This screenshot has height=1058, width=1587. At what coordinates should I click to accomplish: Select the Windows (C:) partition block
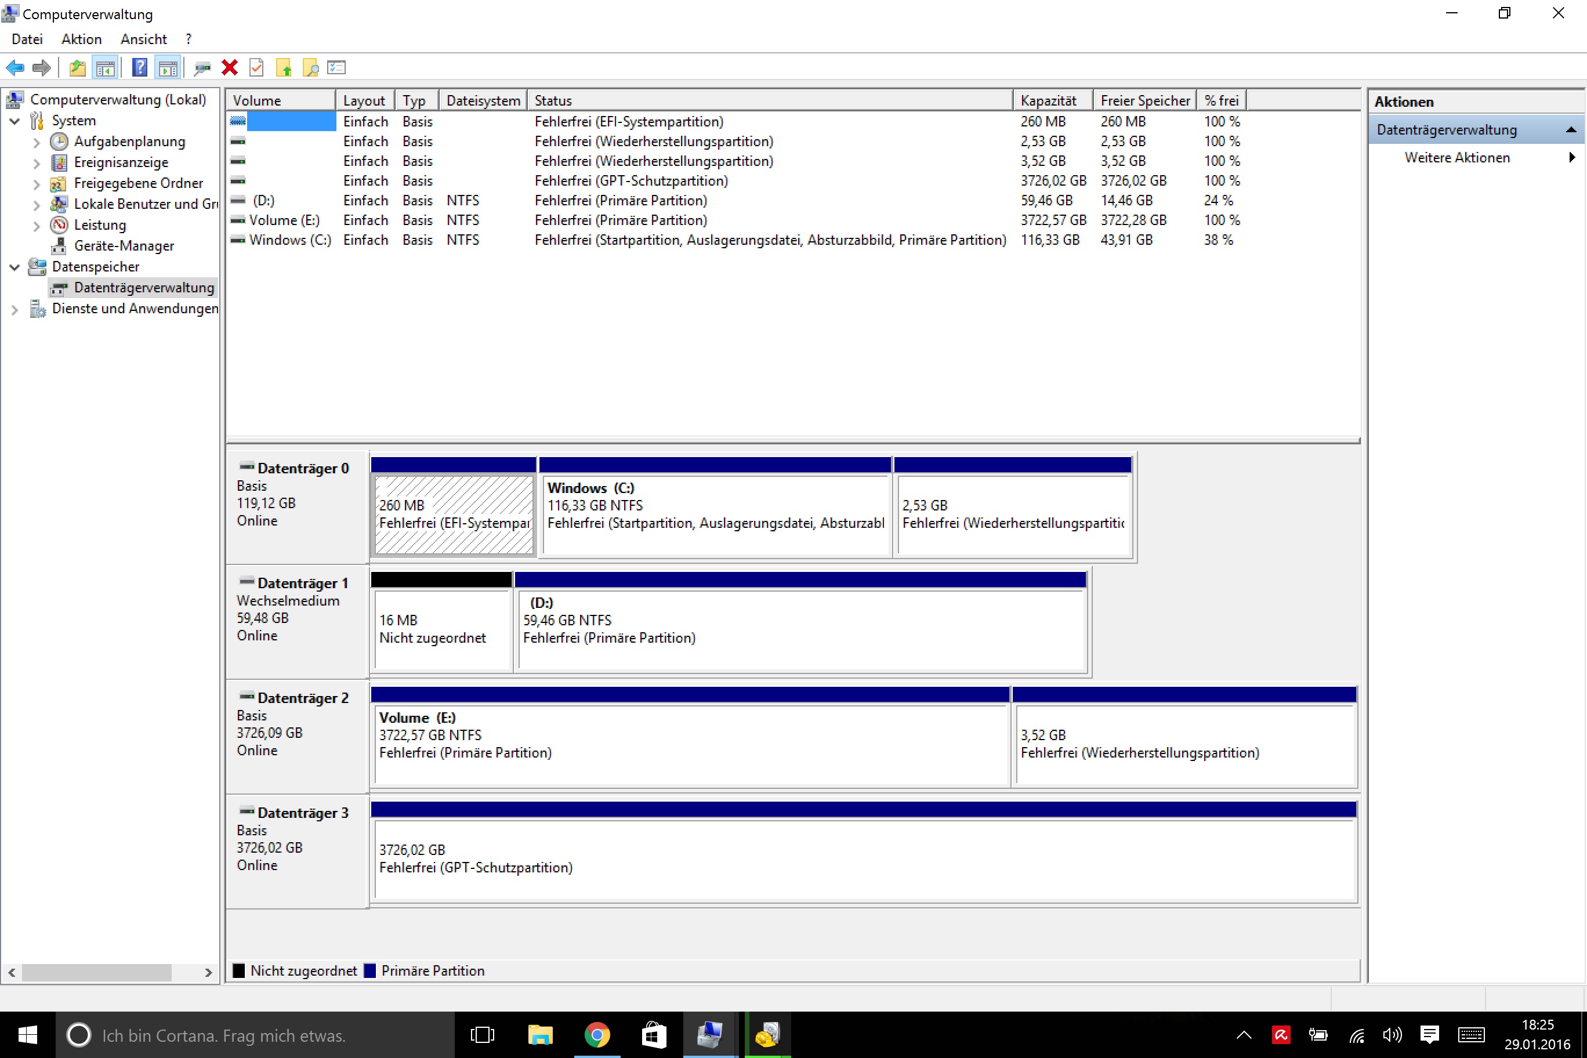(x=715, y=513)
